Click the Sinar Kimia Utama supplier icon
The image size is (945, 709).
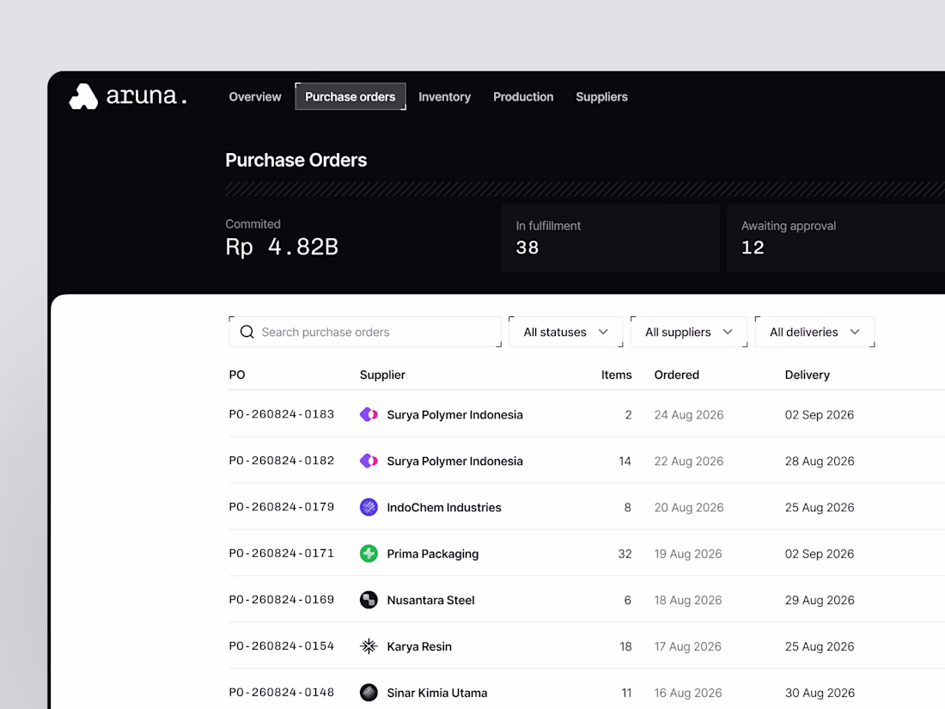369,692
